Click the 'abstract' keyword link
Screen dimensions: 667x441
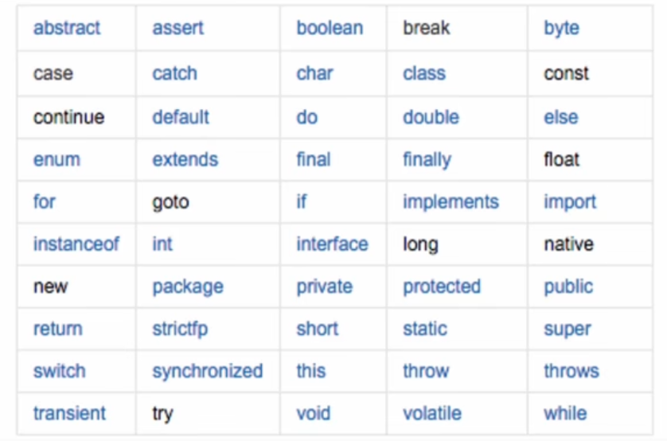(67, 29)
